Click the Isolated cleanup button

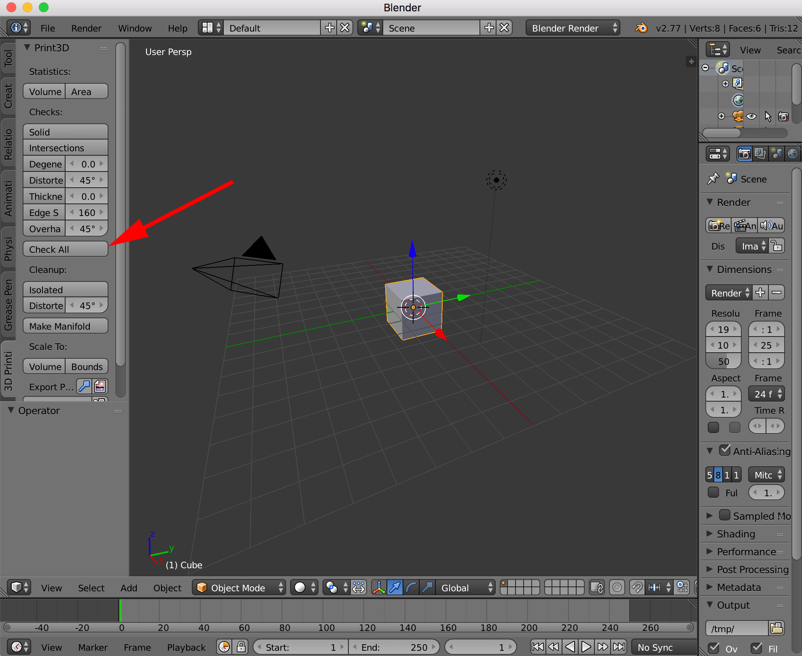tap(65, 290)
